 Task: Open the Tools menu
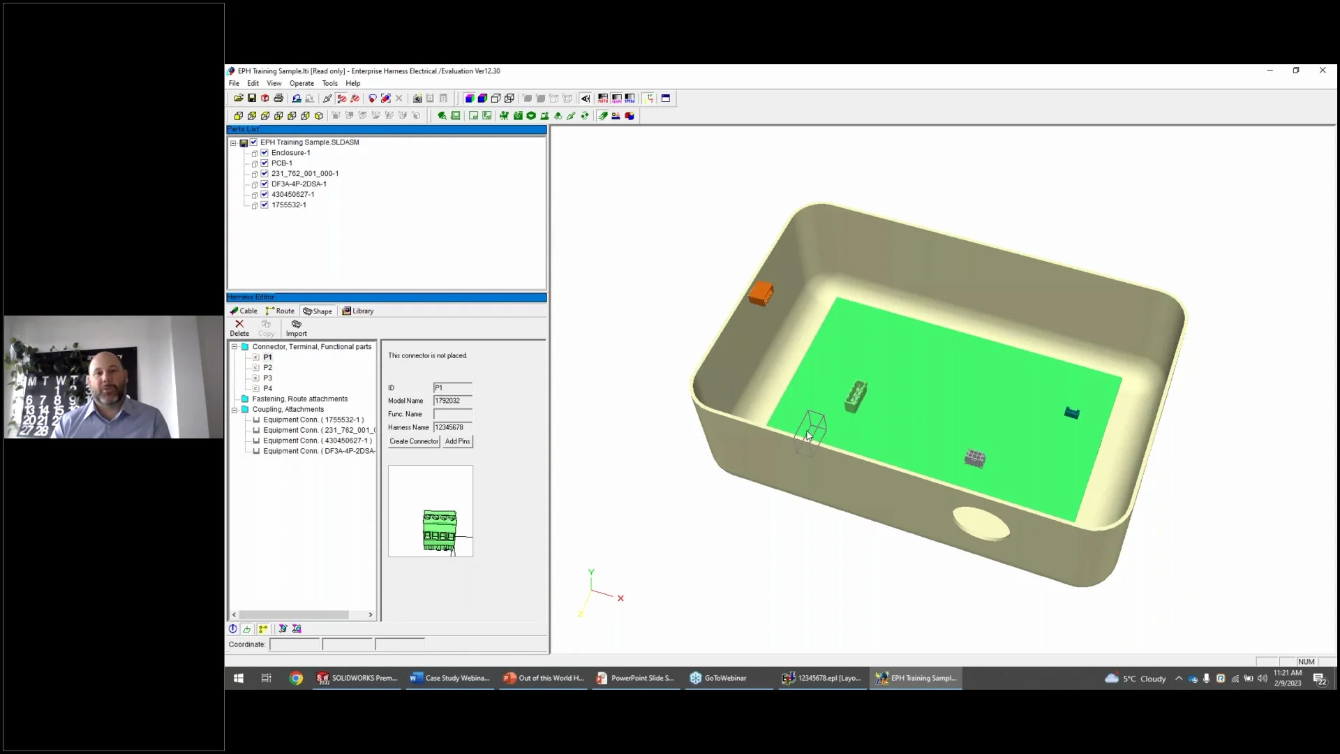[330, 83]
